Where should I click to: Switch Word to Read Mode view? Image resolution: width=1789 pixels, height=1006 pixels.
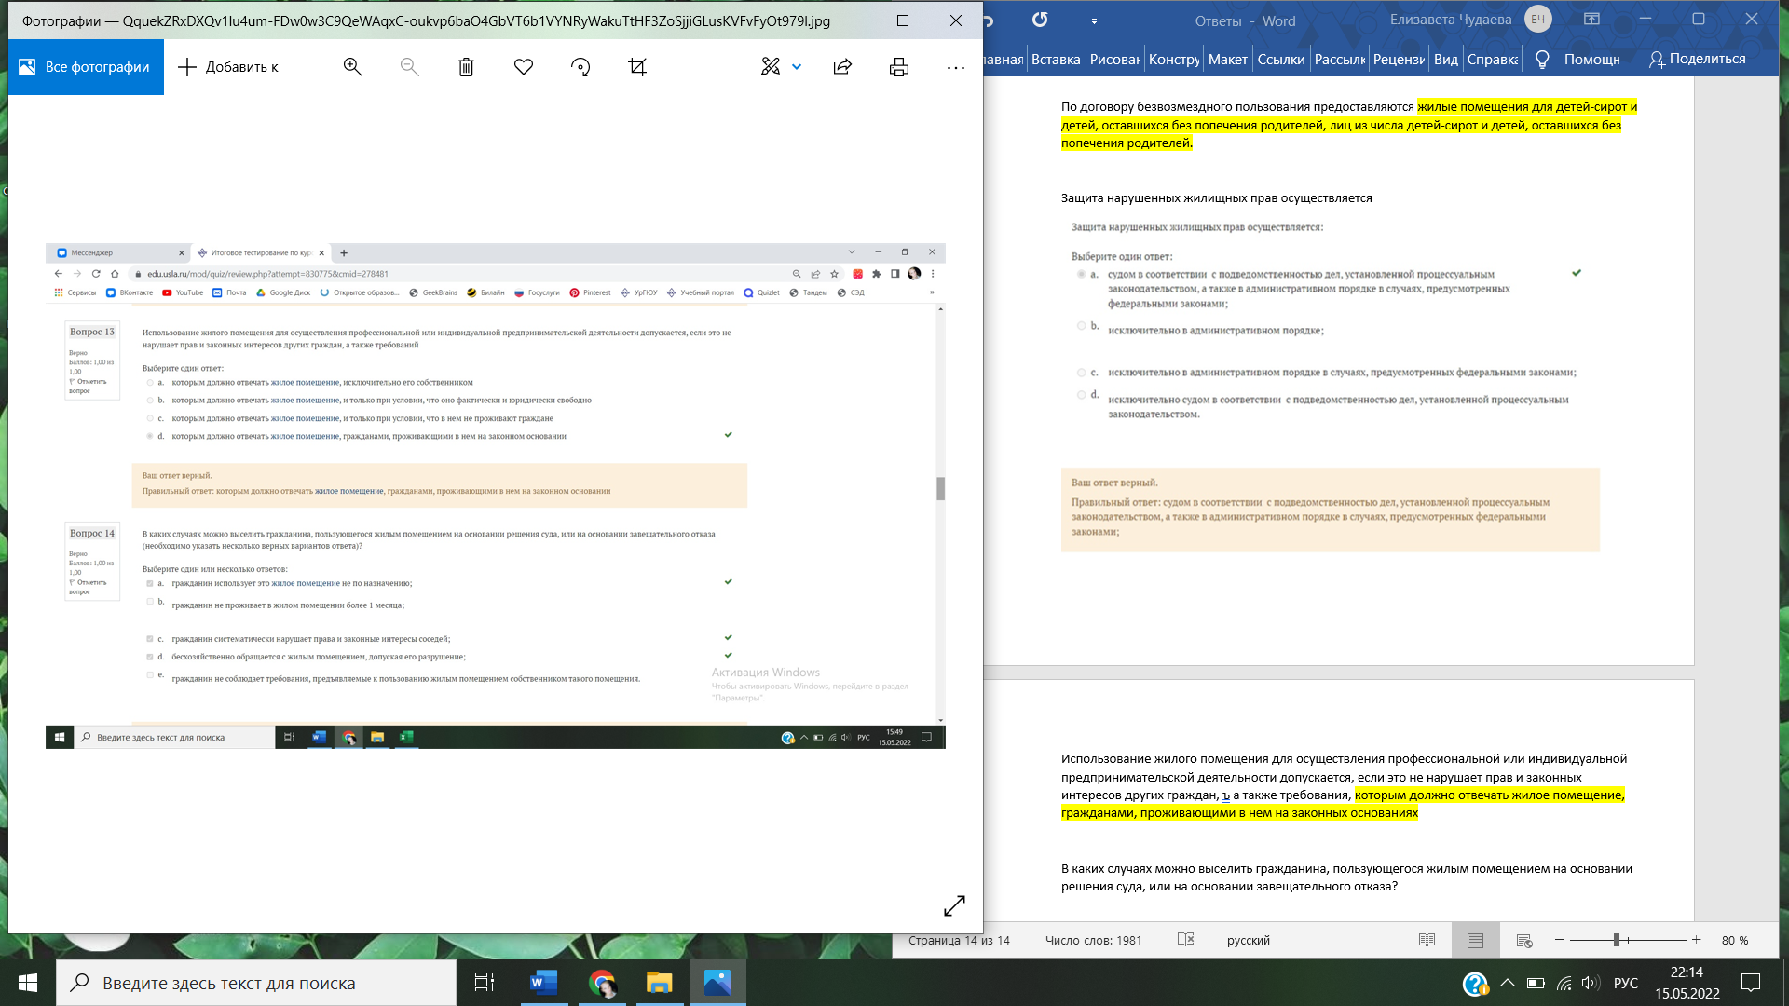(1427, 941)
